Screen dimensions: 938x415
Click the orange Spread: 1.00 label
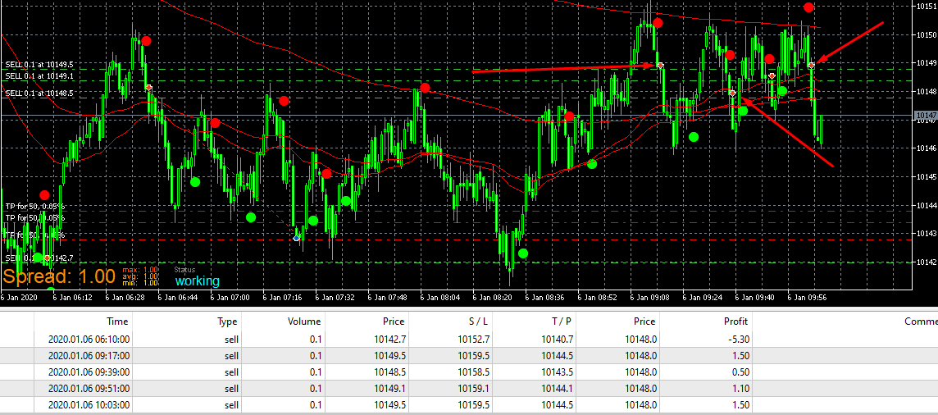point(59,276)
